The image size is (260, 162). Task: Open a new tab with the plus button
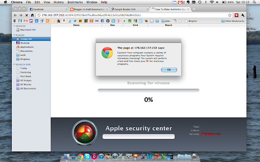[x=194, y=9]
